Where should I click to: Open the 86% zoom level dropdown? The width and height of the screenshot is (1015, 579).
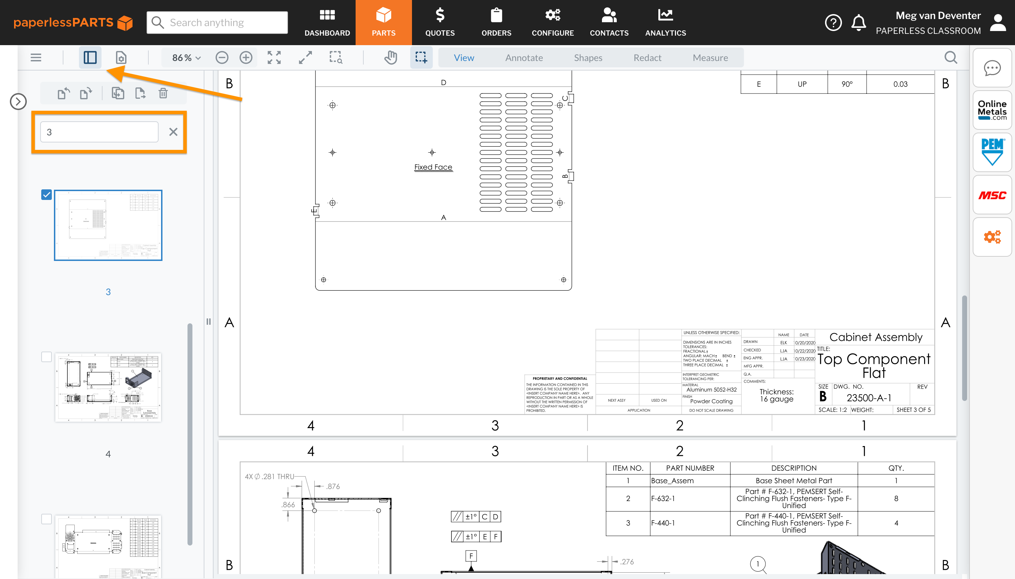[184, 57]
